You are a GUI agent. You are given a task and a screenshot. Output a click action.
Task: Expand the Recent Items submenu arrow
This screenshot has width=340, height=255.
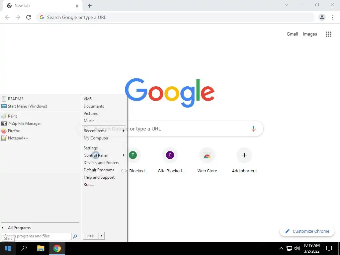click(124, 131)
